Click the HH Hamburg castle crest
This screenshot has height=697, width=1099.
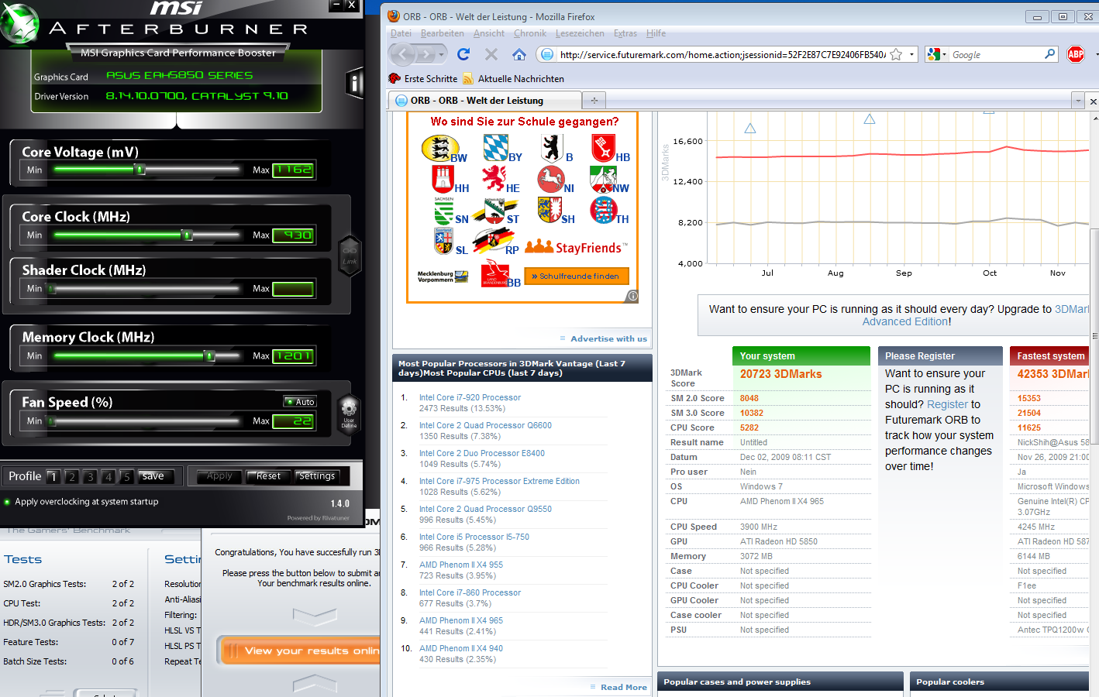(x=443, y=179)
